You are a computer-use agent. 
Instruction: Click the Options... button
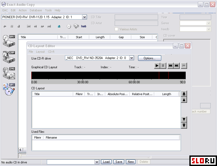150,58
